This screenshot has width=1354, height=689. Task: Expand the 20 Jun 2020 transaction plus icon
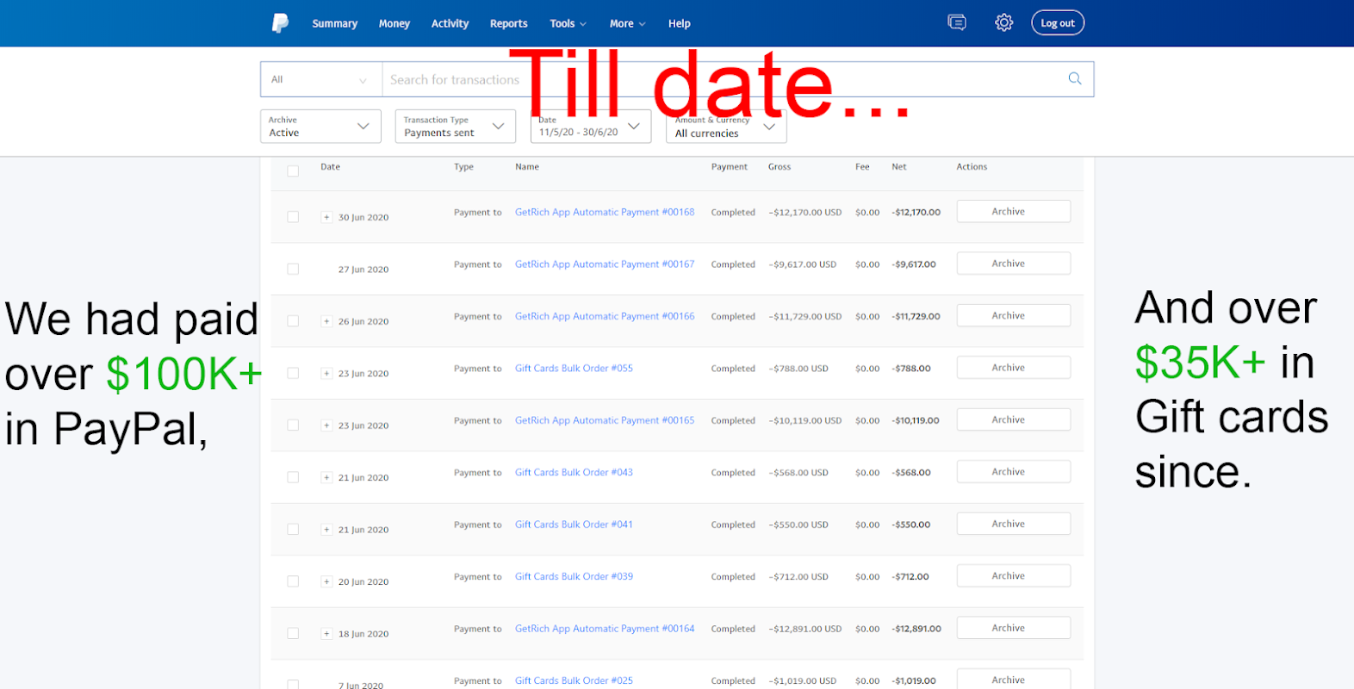(x=326, y=582)
